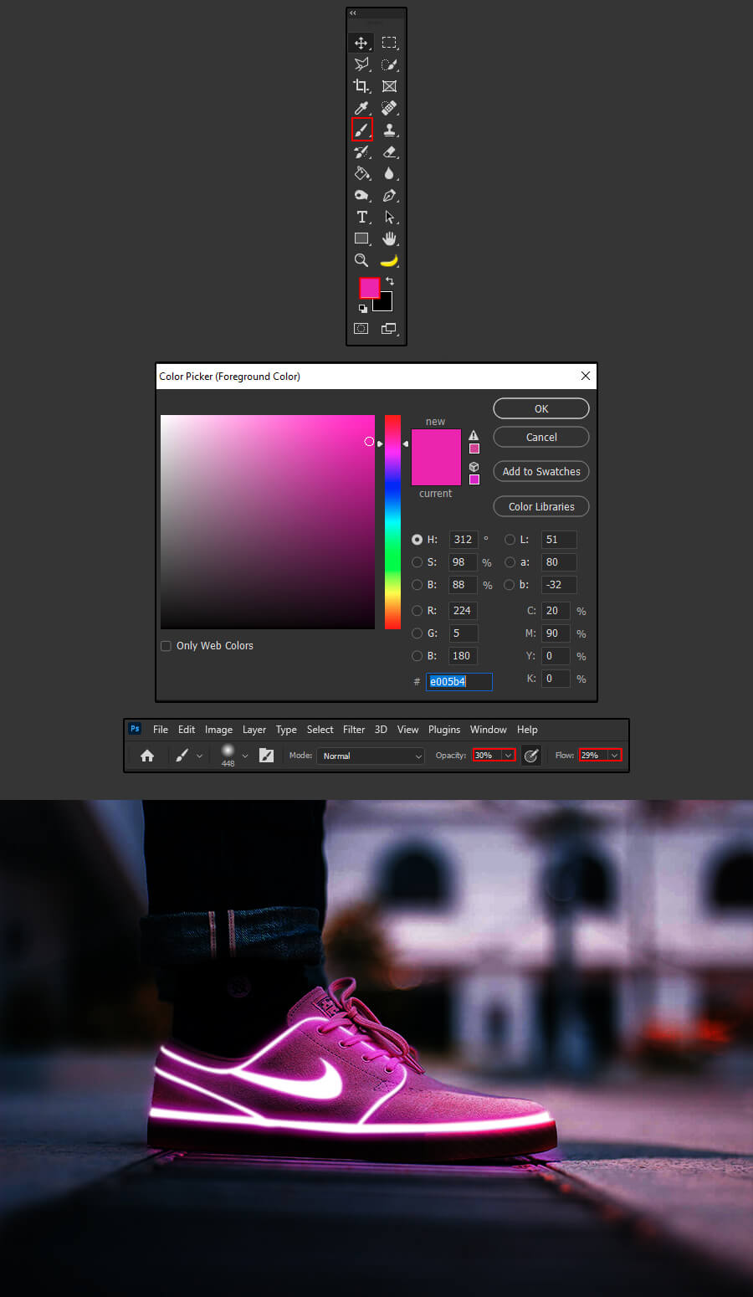Collapse toolbox with double-arrow icon
The image size is (753, 1297).
(x=353, y=13)
